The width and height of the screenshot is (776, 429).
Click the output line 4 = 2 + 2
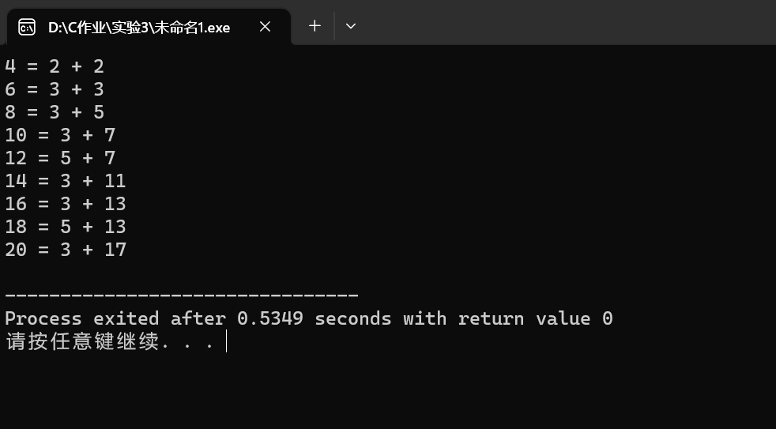[55, 66]
